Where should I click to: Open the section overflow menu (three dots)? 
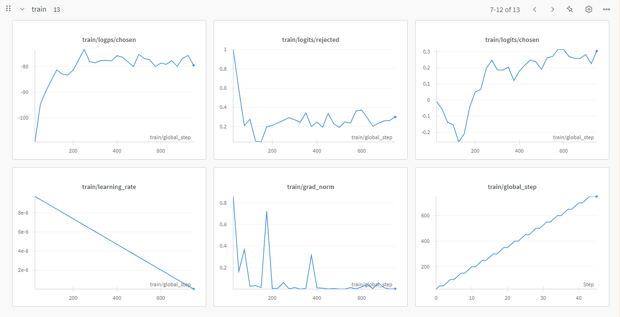(606, 9)
